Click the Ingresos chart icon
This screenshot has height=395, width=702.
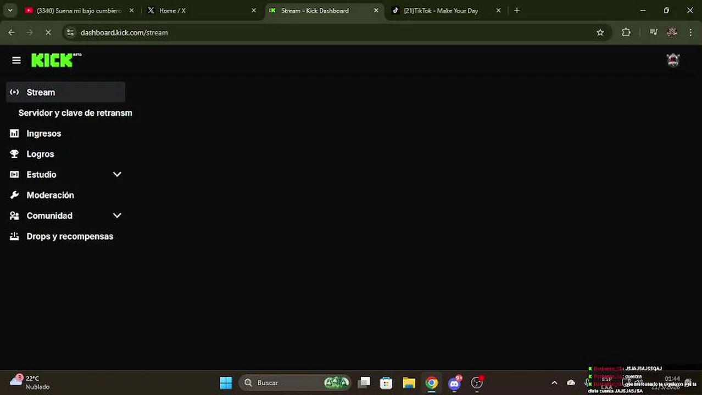(x=14, y=133)
